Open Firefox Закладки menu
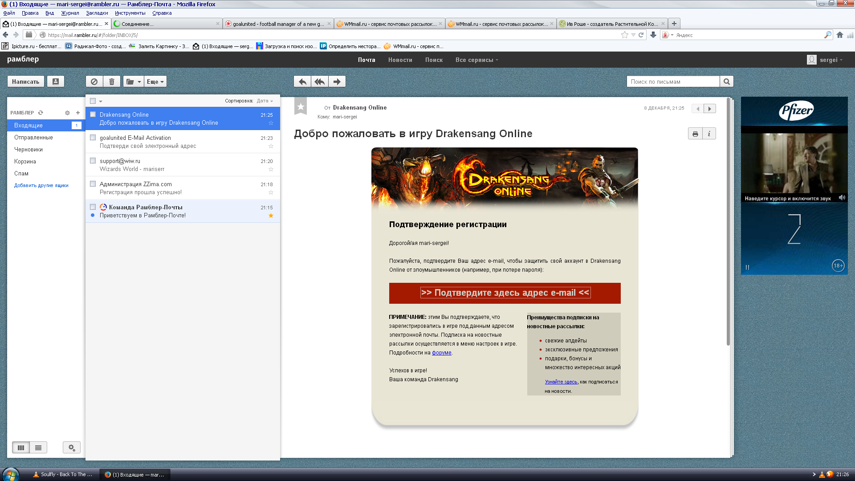The image size is (855, 481). click(97, 13)
